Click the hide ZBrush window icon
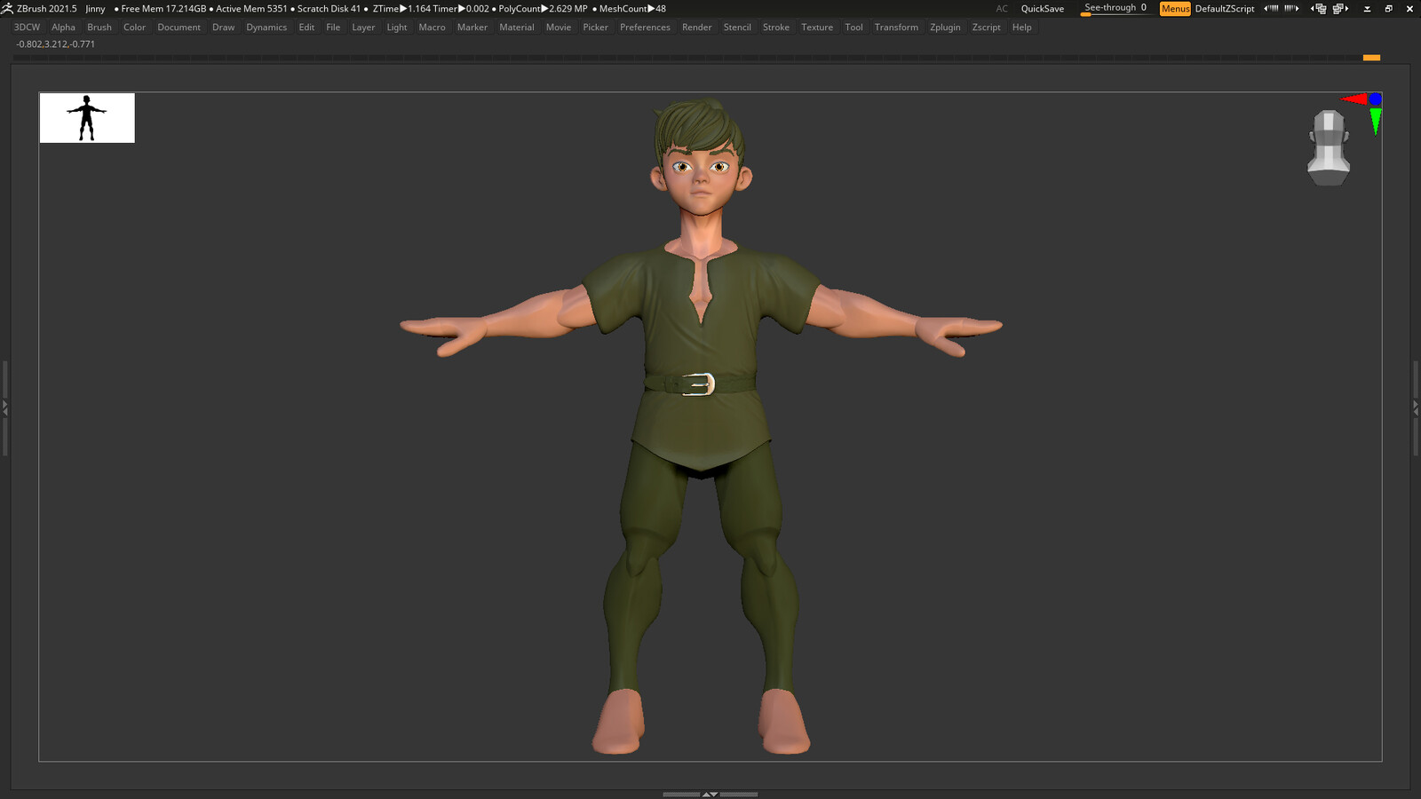Viewport: 1421px width, 799px height. 1367,8
